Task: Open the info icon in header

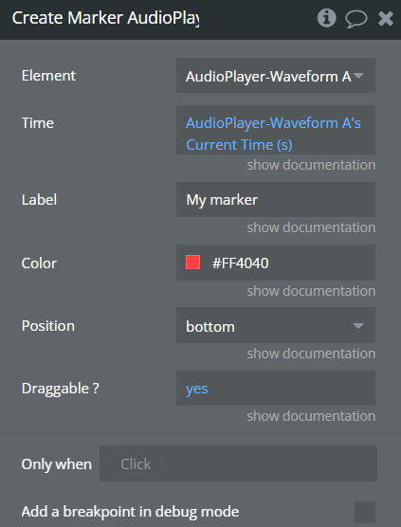Action: (326, 18)
